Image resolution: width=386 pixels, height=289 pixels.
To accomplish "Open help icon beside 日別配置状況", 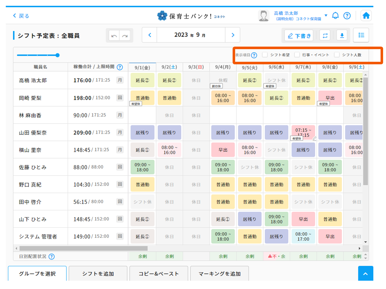I will 51,256.
